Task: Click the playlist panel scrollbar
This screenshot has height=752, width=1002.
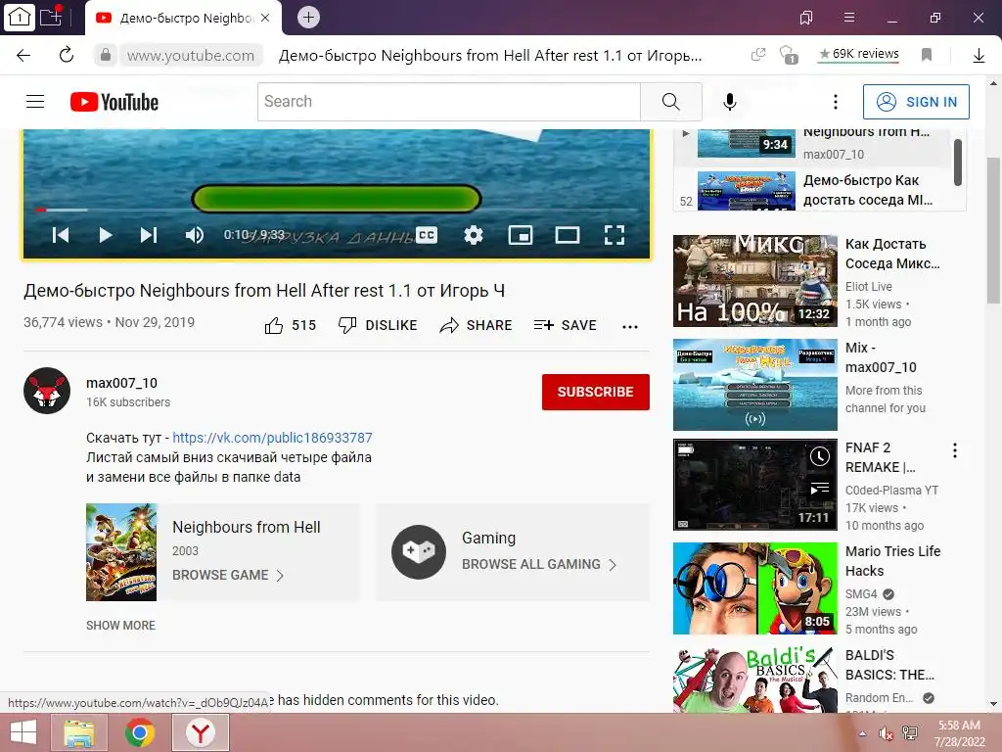Action: click(x=957, y=164)
